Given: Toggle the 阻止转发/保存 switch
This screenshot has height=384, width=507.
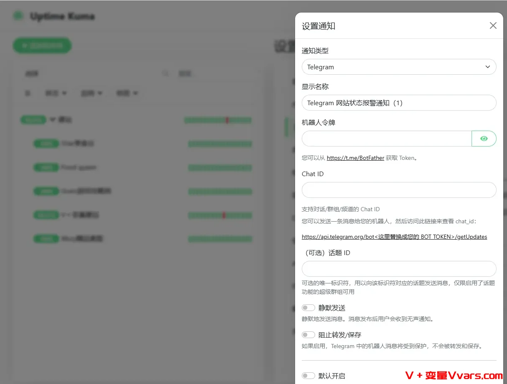Looking at the screenshot, I should click(308, 335).
